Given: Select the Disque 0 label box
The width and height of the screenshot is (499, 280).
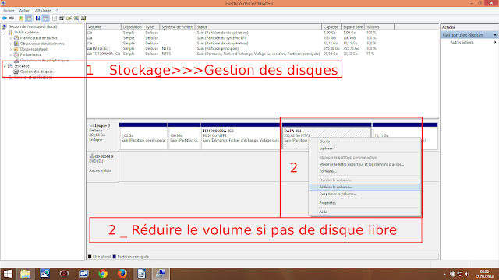Looking at the screenshot, I should point(103,136).
